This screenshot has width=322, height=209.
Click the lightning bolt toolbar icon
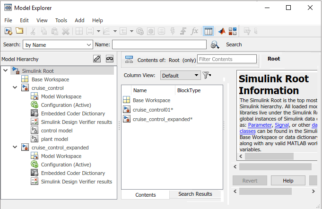[173, 31]
